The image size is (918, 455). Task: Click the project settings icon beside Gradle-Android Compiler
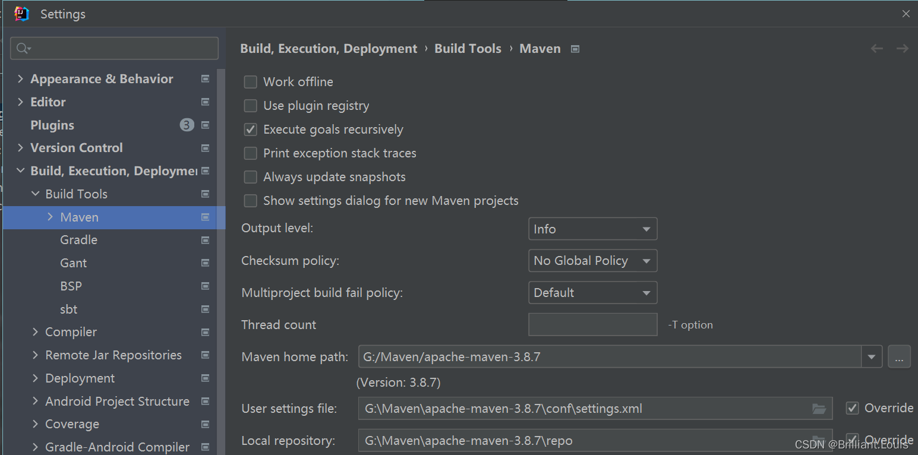[x=206, y=447]
